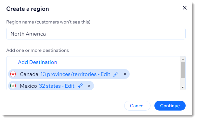Click the Mexico flag icon
The height and width of the screenshot is (120, 197).
(13, 86)
